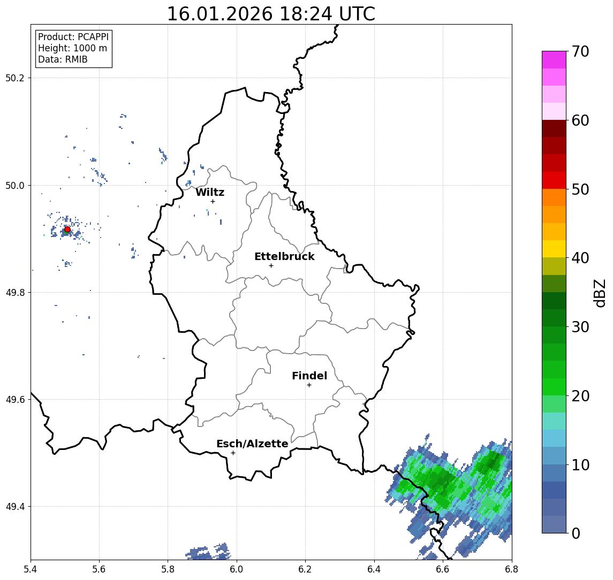Viewport: 613px width, 580px height.
Task: Click the colorbar tick label 0
Action: (576, 533)
